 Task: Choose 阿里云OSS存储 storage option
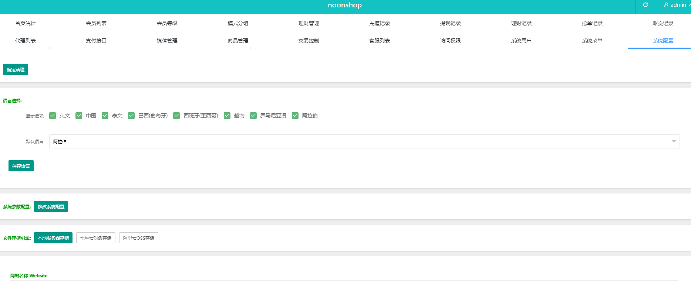click(139, 238)
